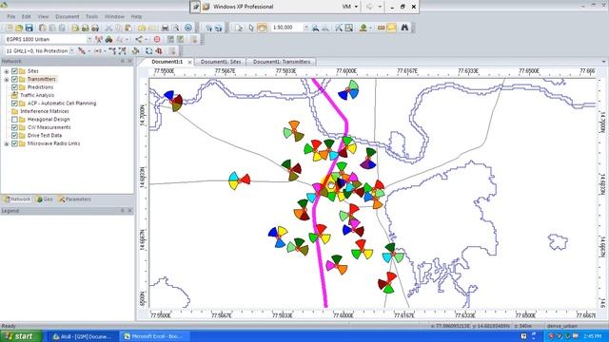Uncheck the Microwave Radio Links checkbox

tap(14, 143)
